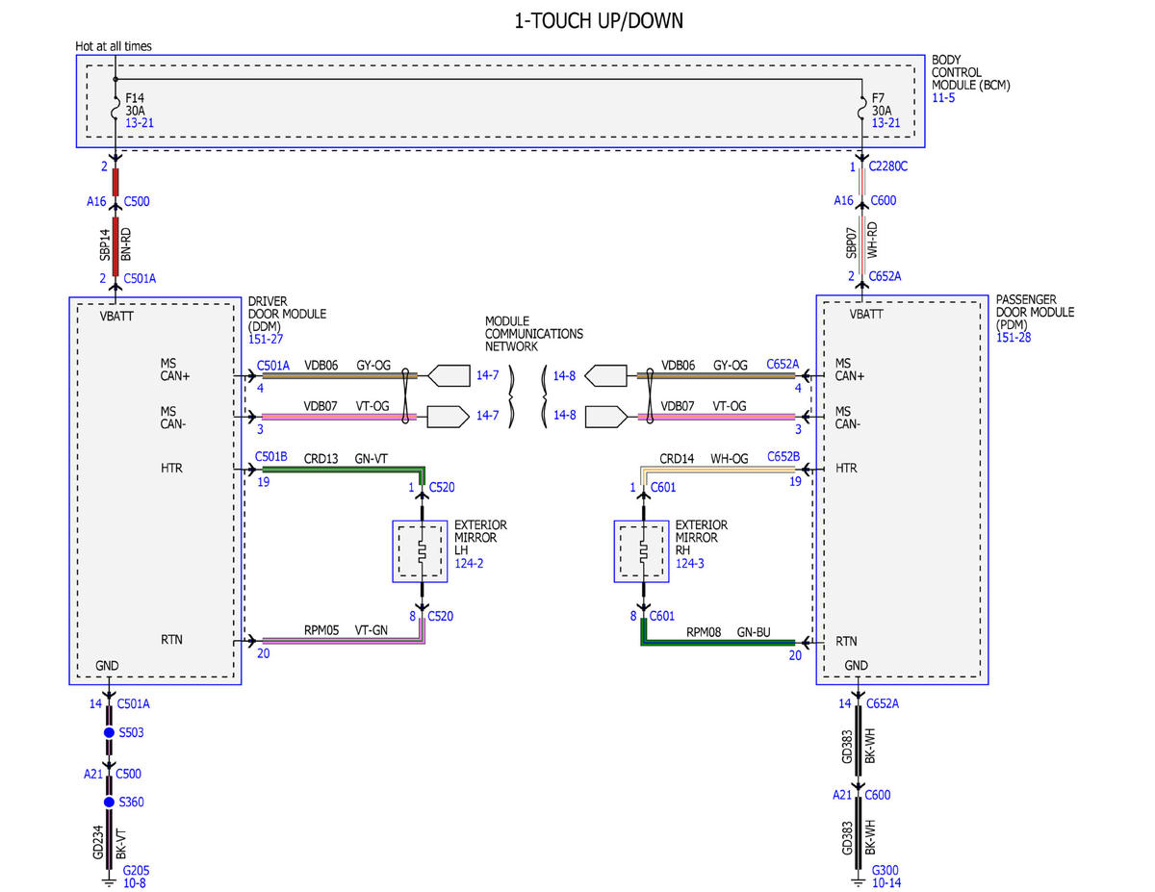Open the 11-5 link for Body Control Module

click(x=941, y=98)
